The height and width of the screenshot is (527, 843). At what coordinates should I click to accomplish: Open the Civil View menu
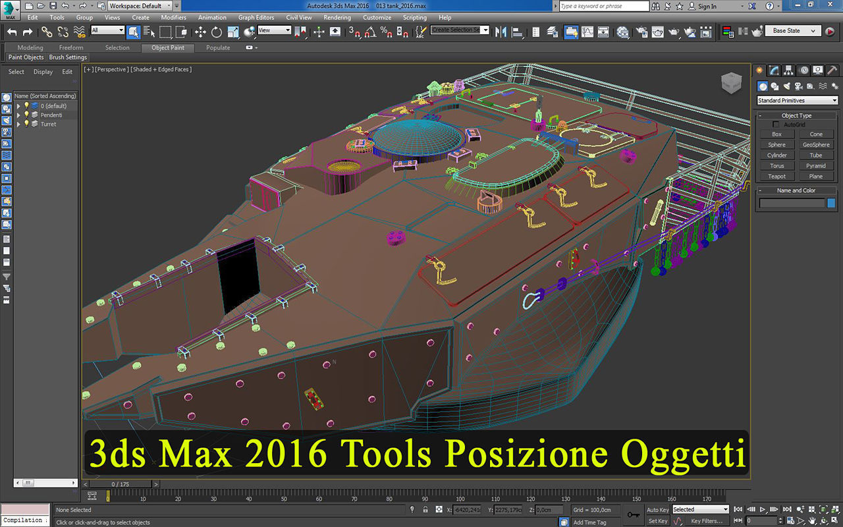299,18
